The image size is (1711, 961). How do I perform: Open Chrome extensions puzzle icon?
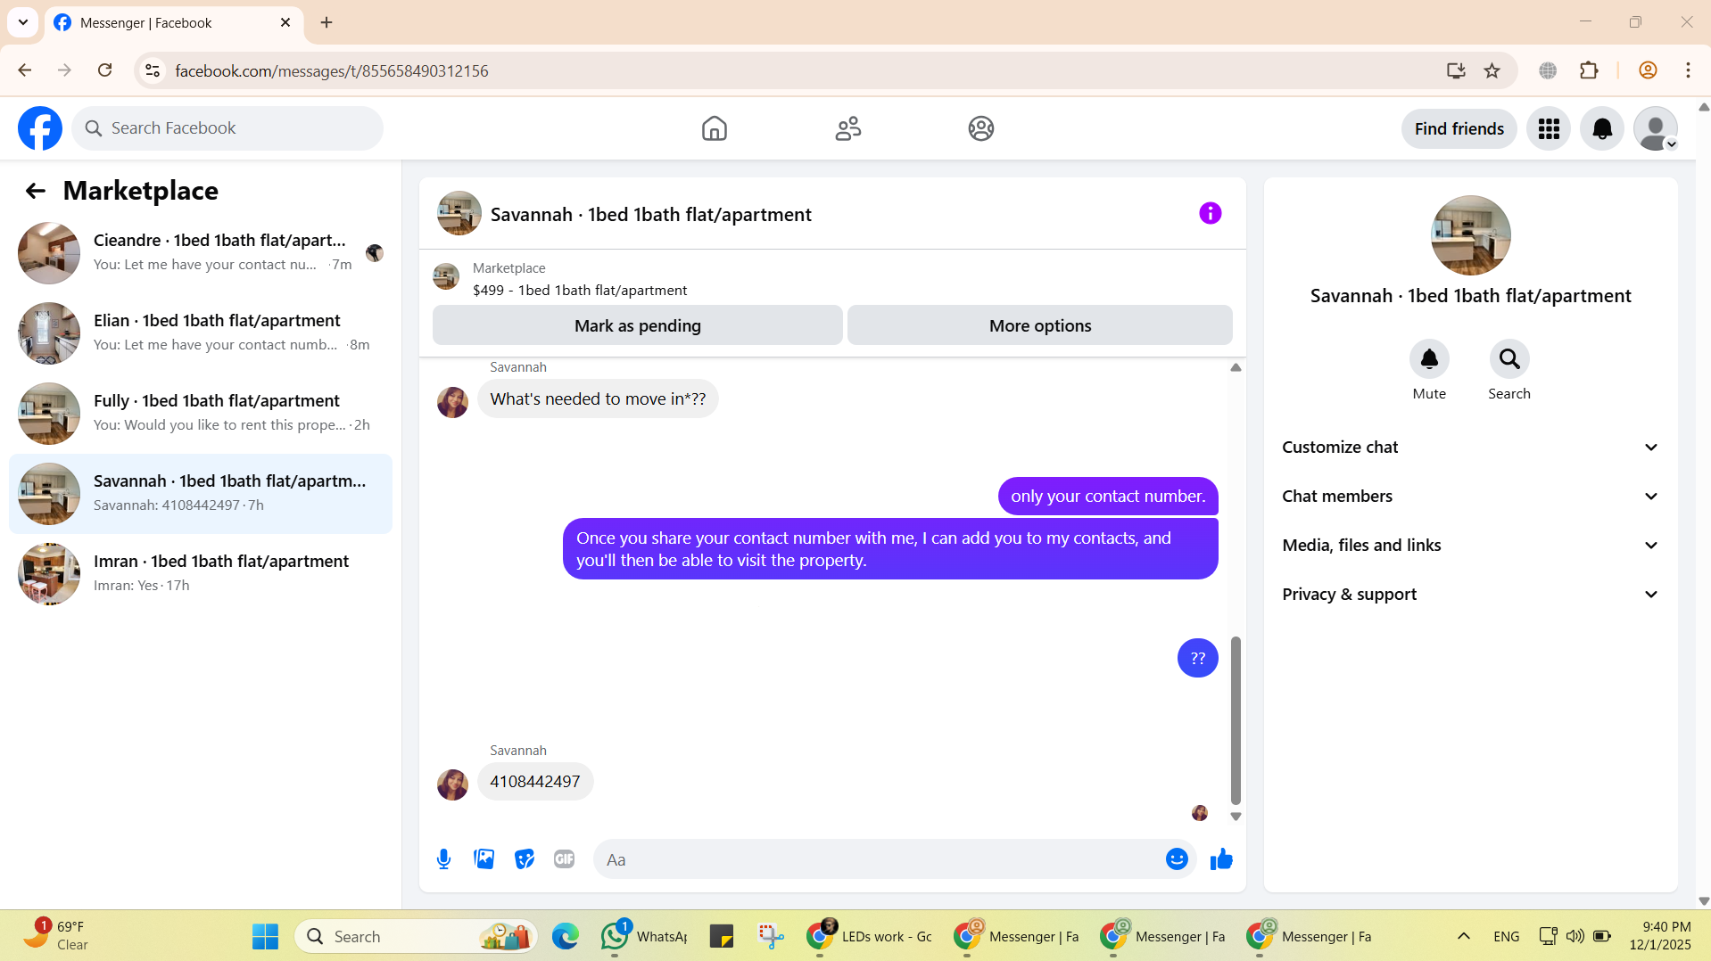tap(1589, 70)
